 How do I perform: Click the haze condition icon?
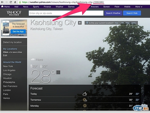click(x=32, y=59)
